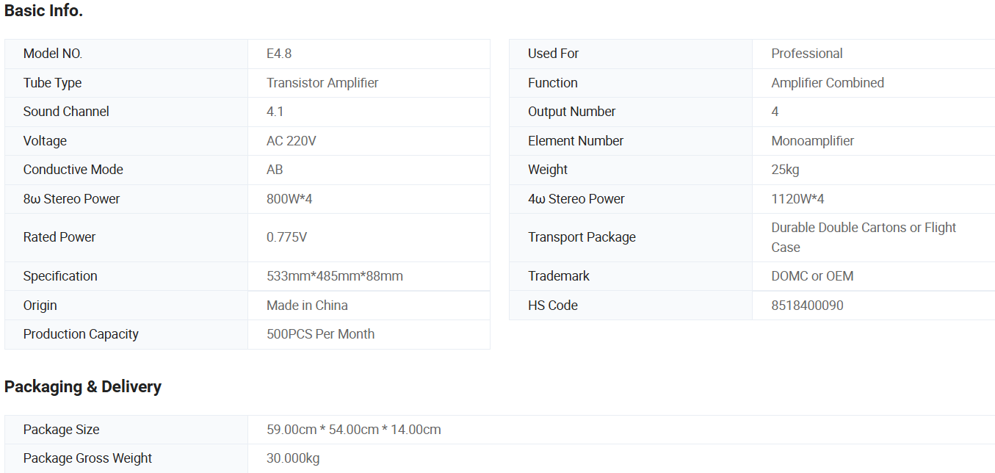Viewport: 995px width, 473px height.
Task: Select the 25kg weight value
Action: tap(785, 170)
